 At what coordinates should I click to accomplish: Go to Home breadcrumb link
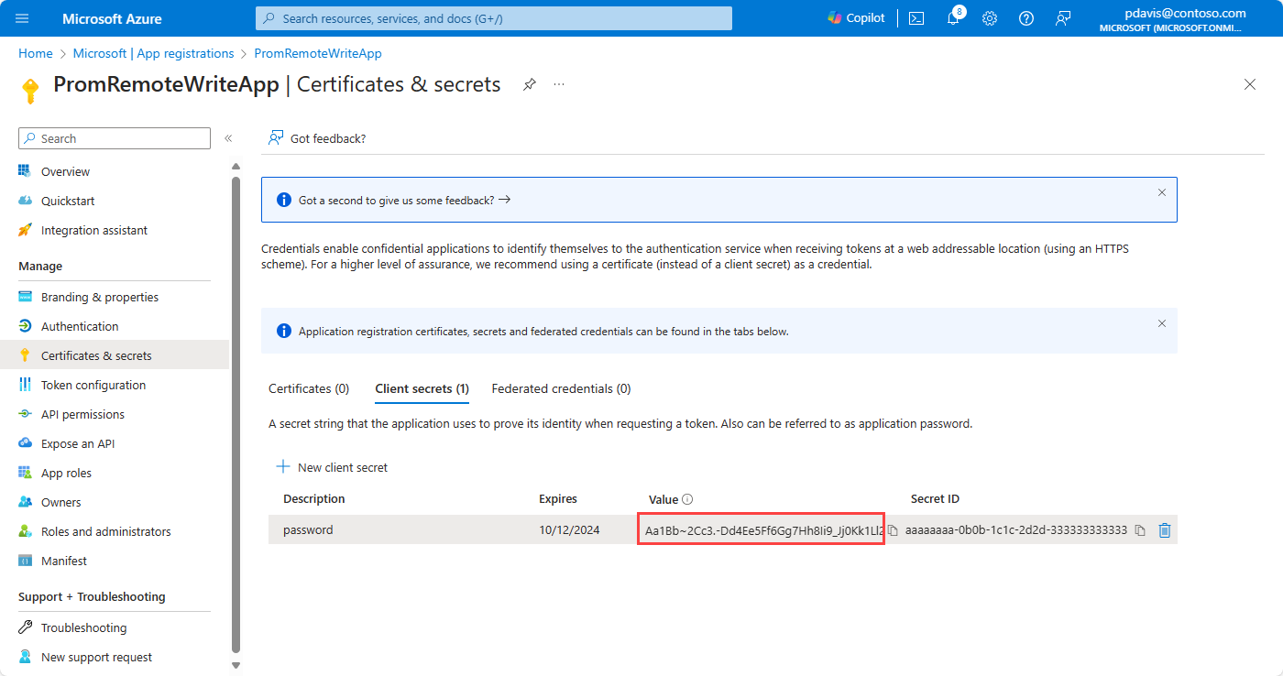coord(36,53)
